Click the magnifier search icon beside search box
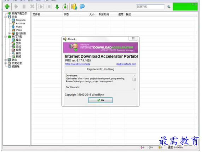202x152 pixels. [x=169, y=7]
